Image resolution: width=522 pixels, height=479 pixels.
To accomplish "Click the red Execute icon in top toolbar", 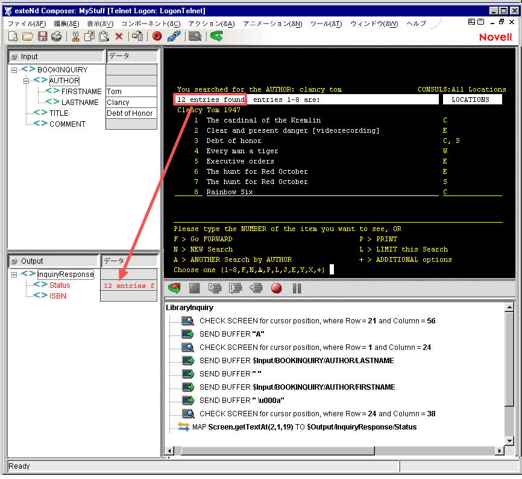I will 157,36.
